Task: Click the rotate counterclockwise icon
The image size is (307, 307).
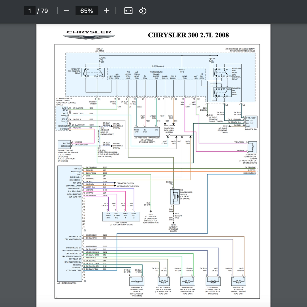Action: [x=142, y=11]
